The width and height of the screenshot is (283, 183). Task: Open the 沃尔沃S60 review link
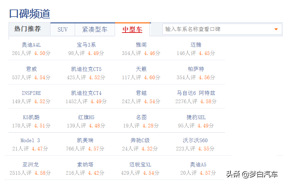pos(195,140)
